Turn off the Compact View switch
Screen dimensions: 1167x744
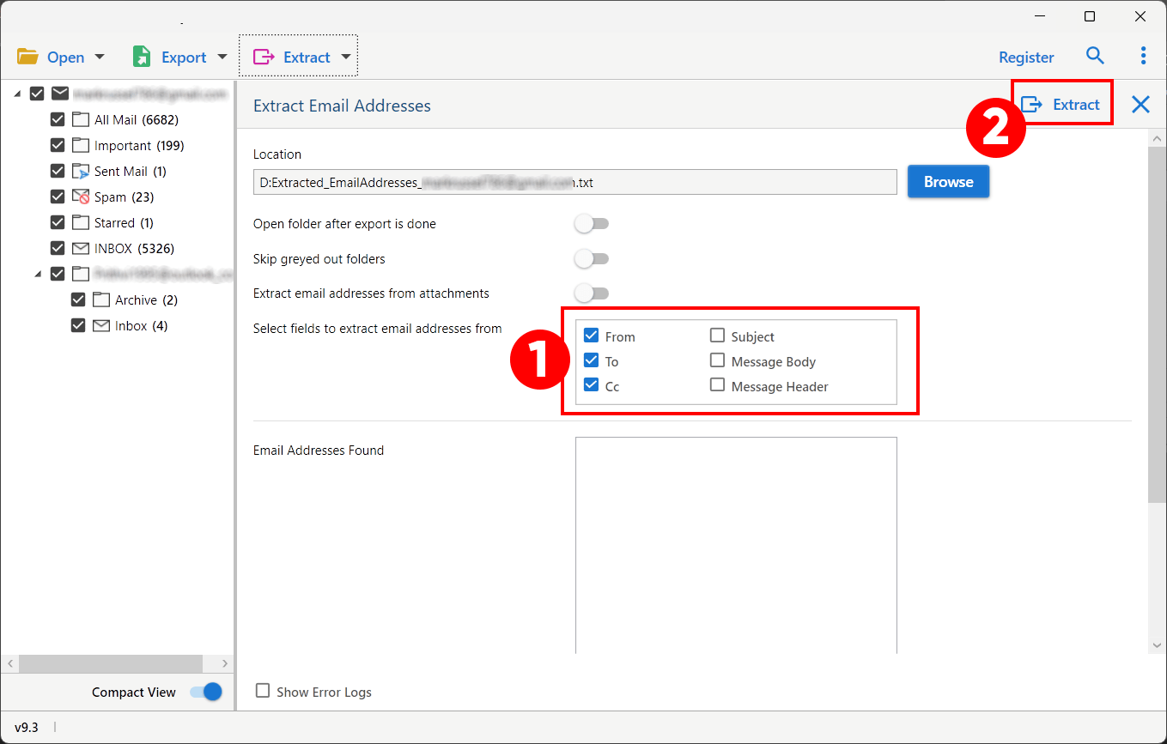click(206, 692)
